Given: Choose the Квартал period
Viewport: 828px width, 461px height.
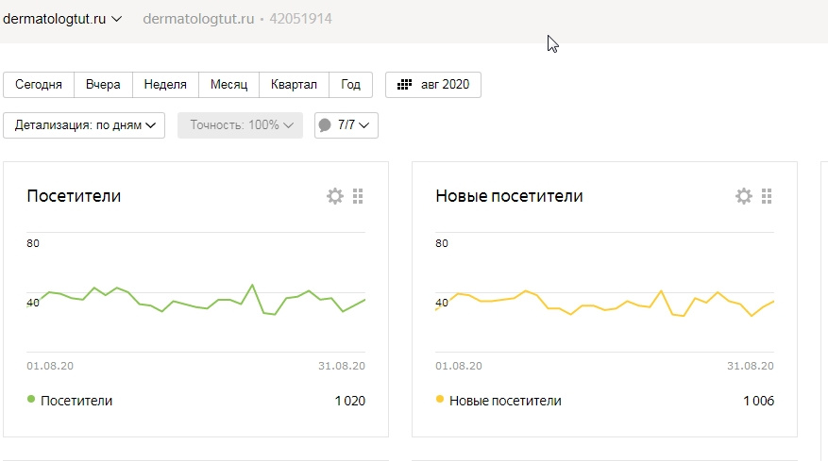Looking at the screenshot, I should [294, 85].
